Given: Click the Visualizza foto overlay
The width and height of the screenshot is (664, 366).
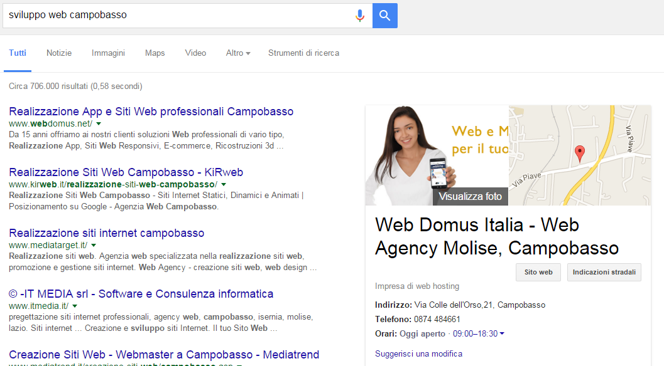Looking at the screenshot, I should tap(470, 197).
